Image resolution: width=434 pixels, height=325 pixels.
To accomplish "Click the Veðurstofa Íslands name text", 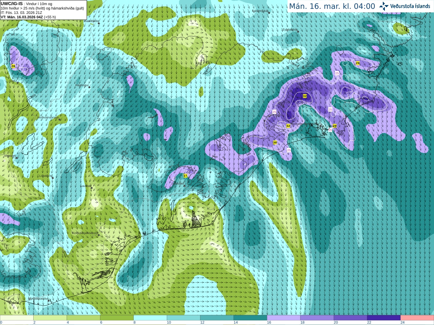I will click(x=410, y=6).
